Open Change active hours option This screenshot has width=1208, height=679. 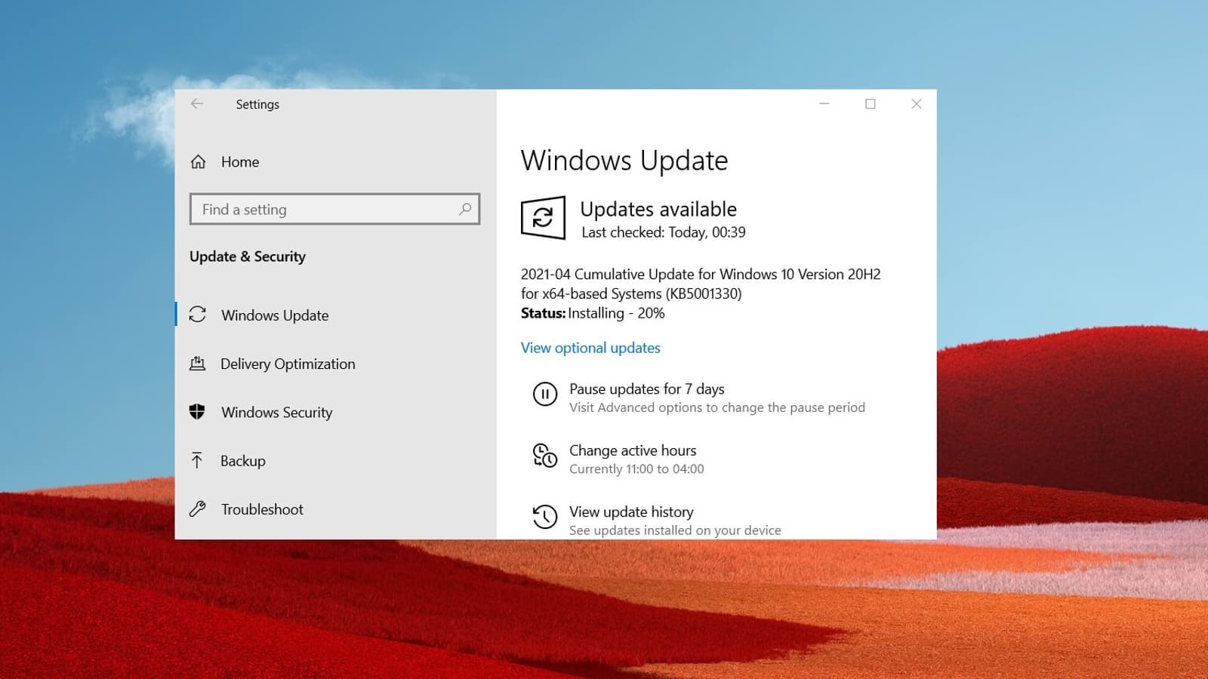633,450
